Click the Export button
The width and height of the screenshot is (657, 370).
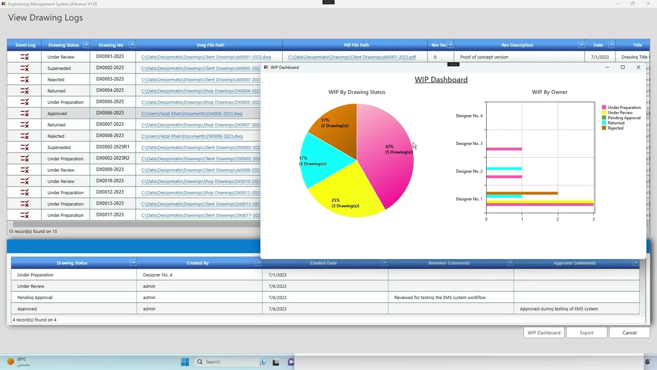tap(587, 332)
